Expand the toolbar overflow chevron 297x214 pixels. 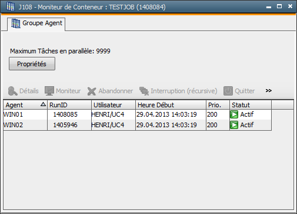point(269,90)
